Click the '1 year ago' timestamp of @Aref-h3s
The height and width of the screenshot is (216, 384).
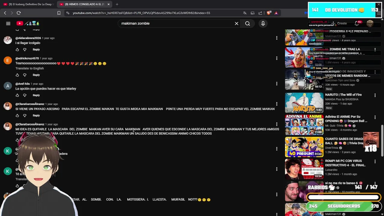pos(37,84)
